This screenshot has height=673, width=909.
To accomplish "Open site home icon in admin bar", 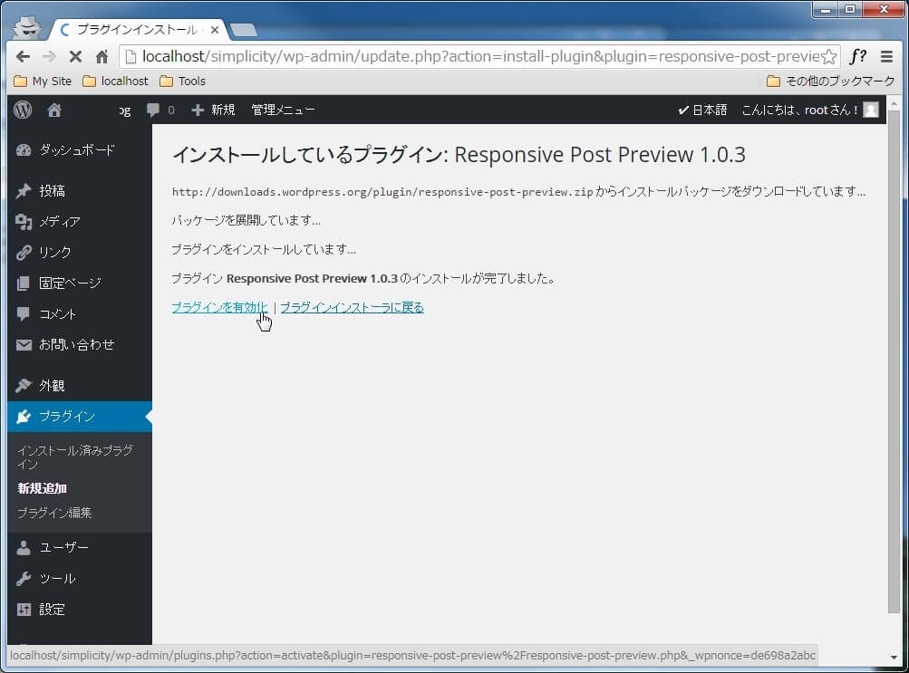I will point(54,110).
